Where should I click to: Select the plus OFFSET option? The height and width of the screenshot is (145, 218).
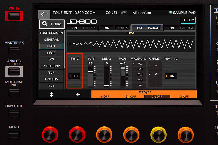coord(156,66)
